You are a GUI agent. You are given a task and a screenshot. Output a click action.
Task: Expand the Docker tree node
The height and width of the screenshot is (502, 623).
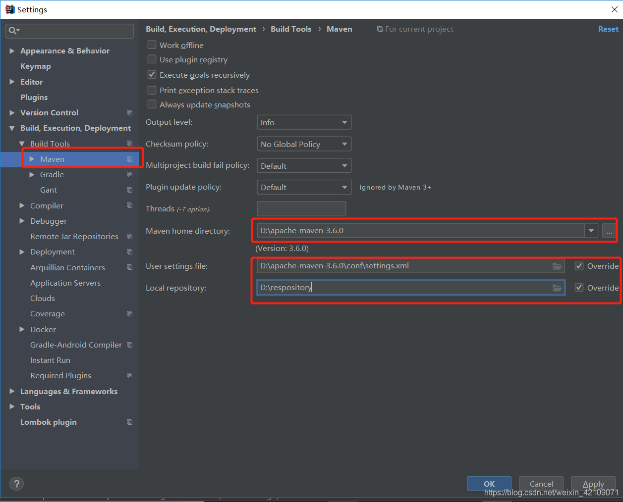(22, 329)
